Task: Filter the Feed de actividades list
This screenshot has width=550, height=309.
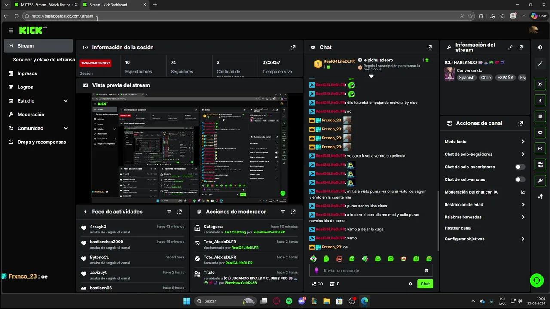Action: (169, 212)
